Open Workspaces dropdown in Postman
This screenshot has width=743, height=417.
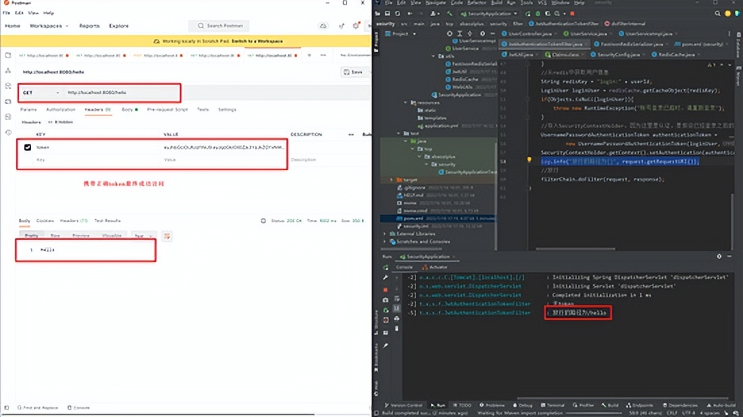[49, 26]
